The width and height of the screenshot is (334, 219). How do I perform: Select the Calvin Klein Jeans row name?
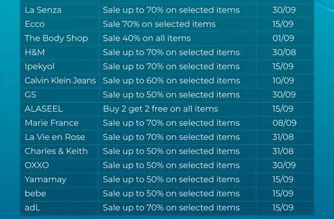[x=60, y=81]
